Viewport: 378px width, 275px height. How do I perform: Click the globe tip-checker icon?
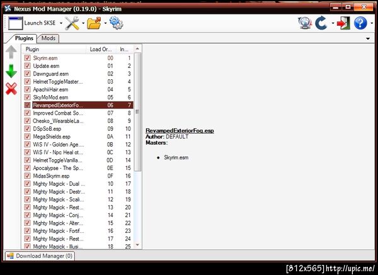(305, 23)
